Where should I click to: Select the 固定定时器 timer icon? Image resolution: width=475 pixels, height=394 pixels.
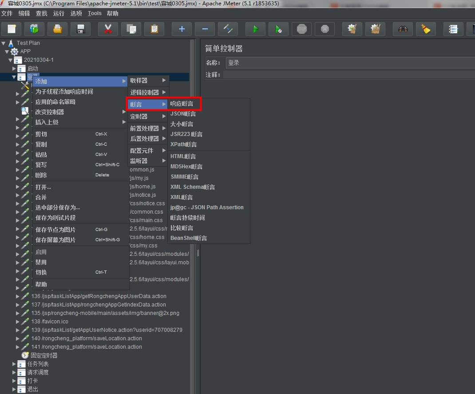tap(25, 355)
